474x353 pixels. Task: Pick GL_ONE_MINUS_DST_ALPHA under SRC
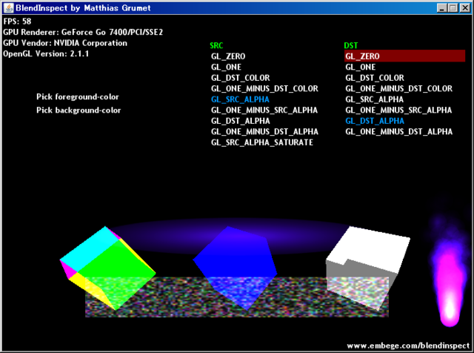[x=264, y=132]
